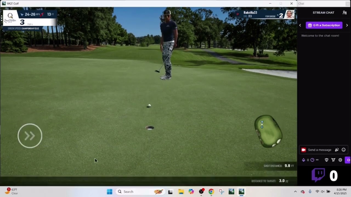
Task: Open the Snipping Tool taskbar icon
Action: point(221,192)
